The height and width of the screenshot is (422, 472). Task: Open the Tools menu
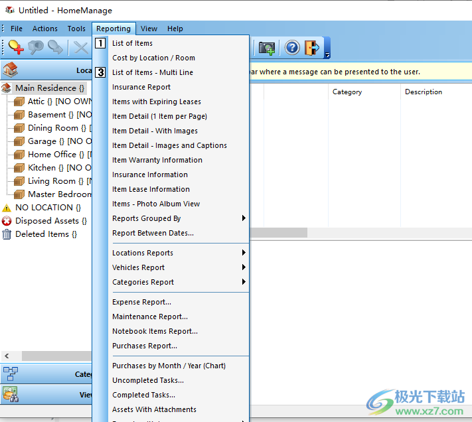coord(76,29)
